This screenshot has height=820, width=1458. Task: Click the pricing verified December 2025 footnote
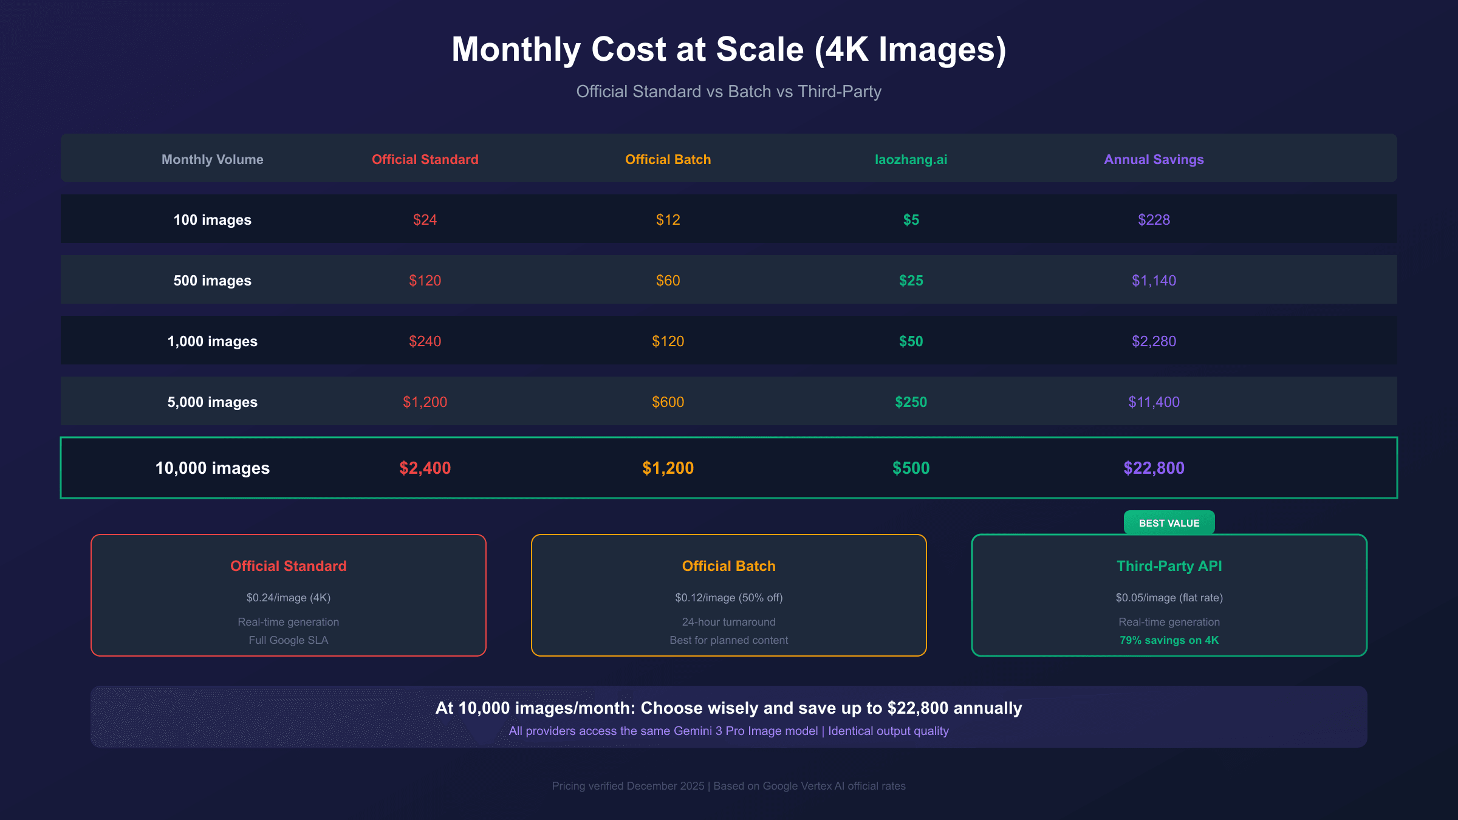[728, 786]
